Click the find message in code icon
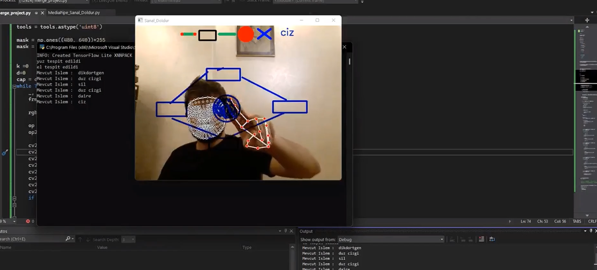Viewport: 597px width, 270px height. [452, 239]
